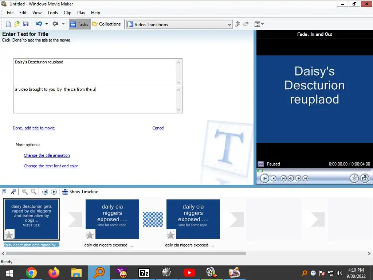Toggle the Tasks pane button

(80, 24)
